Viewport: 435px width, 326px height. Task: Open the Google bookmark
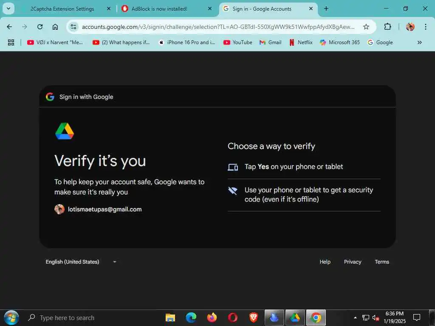pyautogui.click(x=380, y=42)
